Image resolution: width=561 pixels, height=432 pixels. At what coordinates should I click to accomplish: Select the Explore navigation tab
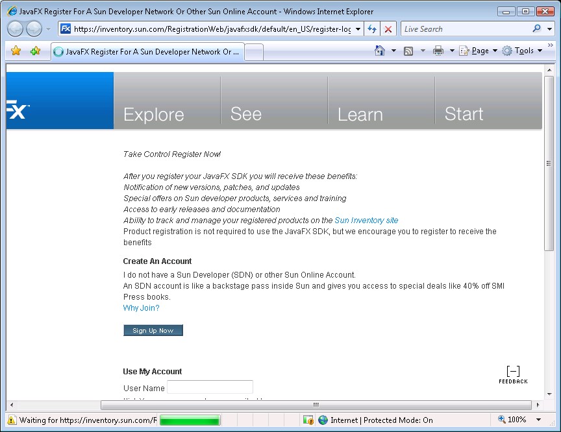pos(154,114)
